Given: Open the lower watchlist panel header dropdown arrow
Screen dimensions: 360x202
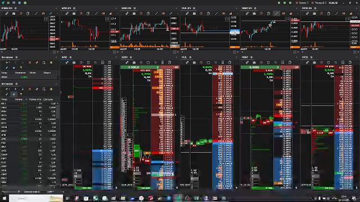Looking at the screenshot, I should coord(56,84).
